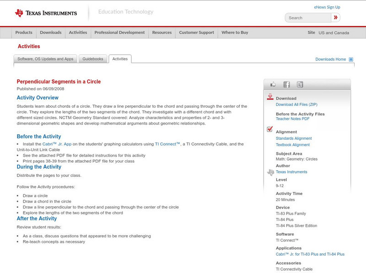
Task: Follow the Cabri Jr. App link in Before the Activity
Action: click(x=57, y=144)
